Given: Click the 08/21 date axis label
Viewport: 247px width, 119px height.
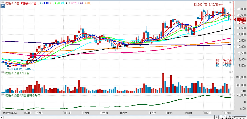Looking at the screenshot, I should [169, 113].
